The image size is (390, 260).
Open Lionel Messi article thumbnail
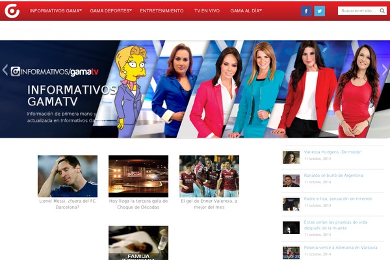pos(68,176)
